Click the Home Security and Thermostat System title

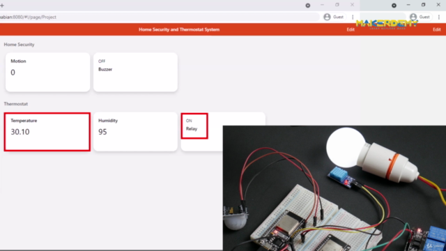click(x=179, y=29)
